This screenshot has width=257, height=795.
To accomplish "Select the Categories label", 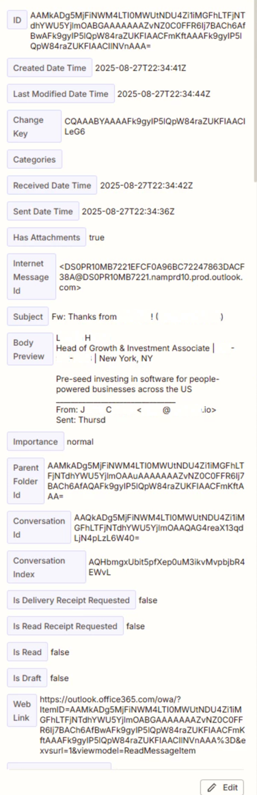I will pos(34,160).
